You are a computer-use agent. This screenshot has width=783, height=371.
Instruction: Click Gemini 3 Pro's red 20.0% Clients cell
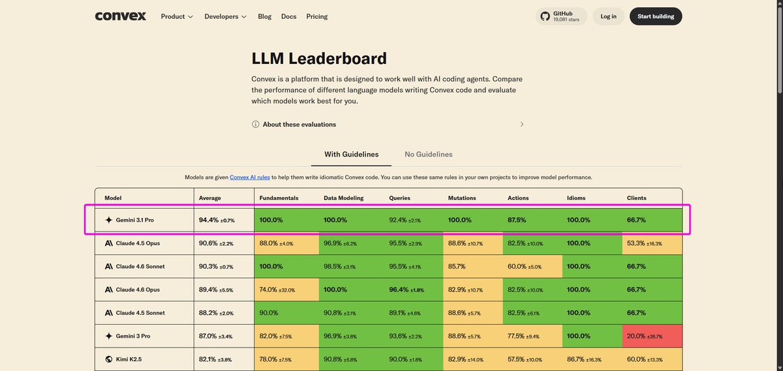651,336
